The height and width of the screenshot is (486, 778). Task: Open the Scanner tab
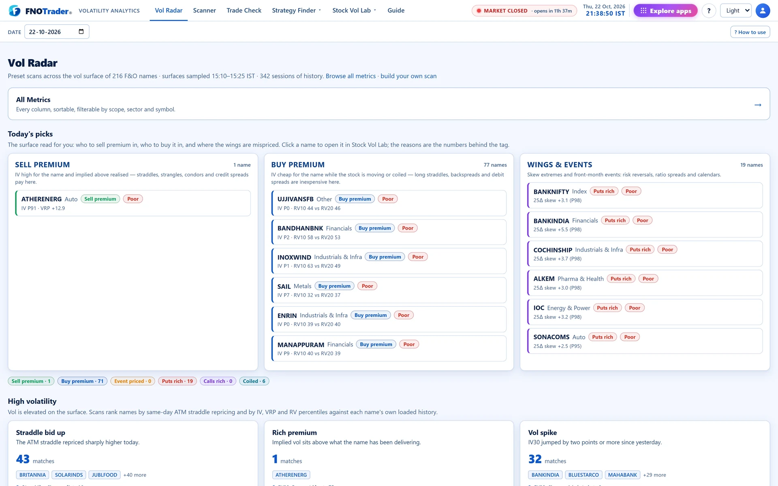click(x=204, y=11)
